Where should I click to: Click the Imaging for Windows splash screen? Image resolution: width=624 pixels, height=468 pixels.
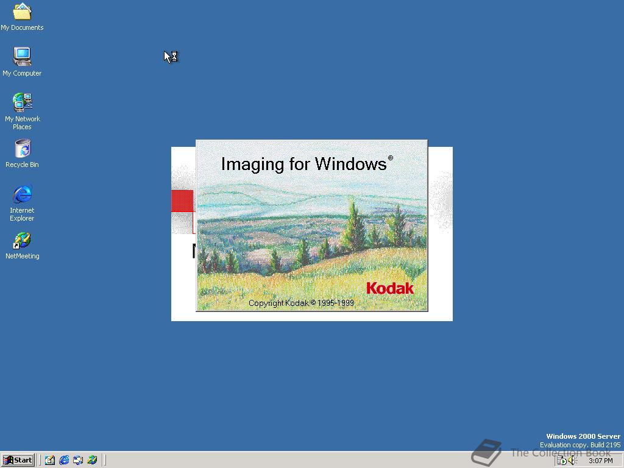(x=311, y=225)
